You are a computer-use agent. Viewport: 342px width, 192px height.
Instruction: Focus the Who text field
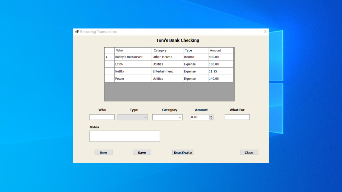(102, 117)
